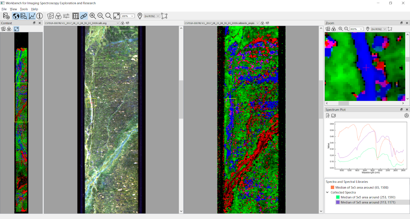
Task: Click zoom in magnifier on main toolbar
Action: [x=93, y=16]
